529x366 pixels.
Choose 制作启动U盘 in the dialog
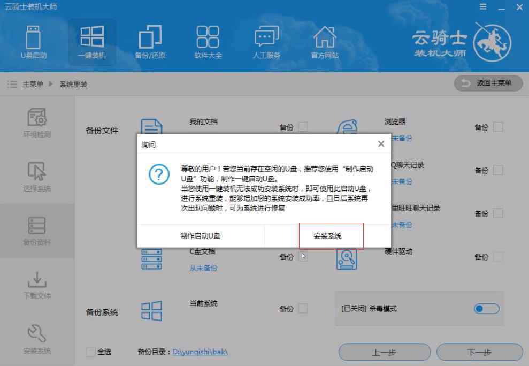pyautogui.click(x=201, y=236)
